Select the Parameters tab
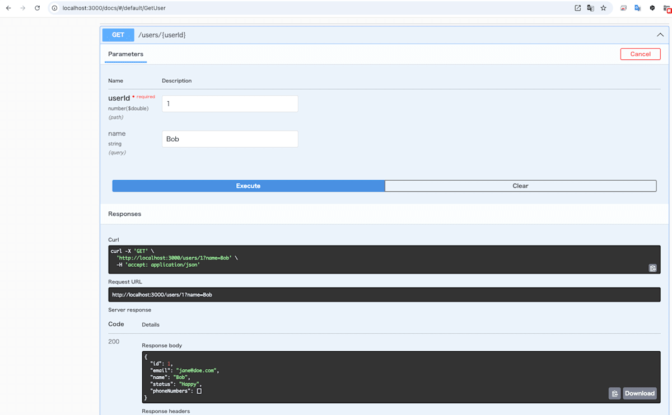Viewport: 672px width, 415px height. coord(125,54)
